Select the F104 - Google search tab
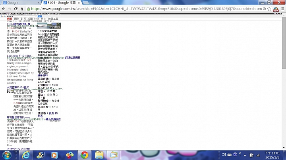Image resolution: width=286 pixels, height=160 pixels. (x=61, y=3)
